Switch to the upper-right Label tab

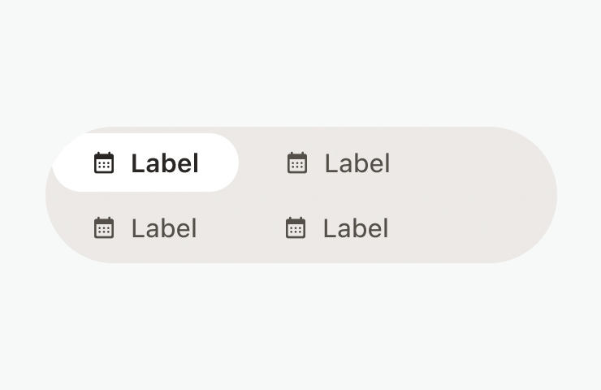point(339,163)
